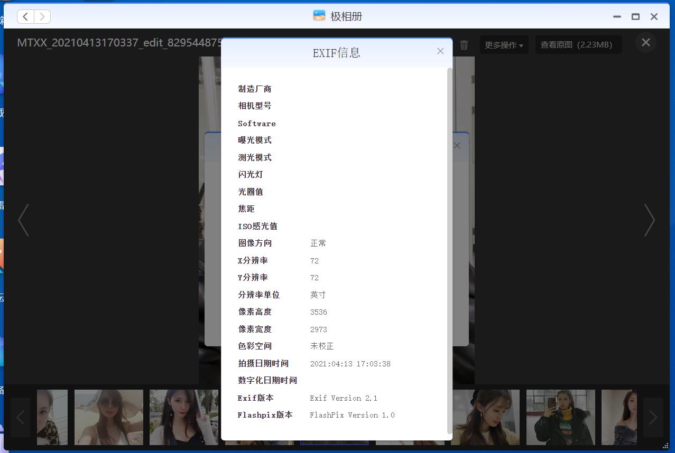The width and height of the screenshot is (675, 453).
Task: View the original image via 查看原图 (2.23MB)
Action: pos(578,44)
